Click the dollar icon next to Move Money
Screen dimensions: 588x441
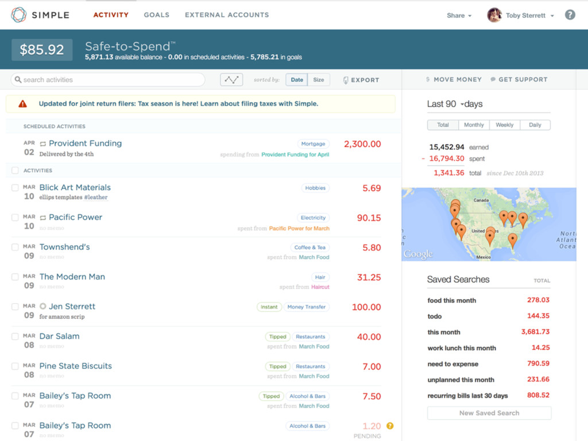pos(428,79)
